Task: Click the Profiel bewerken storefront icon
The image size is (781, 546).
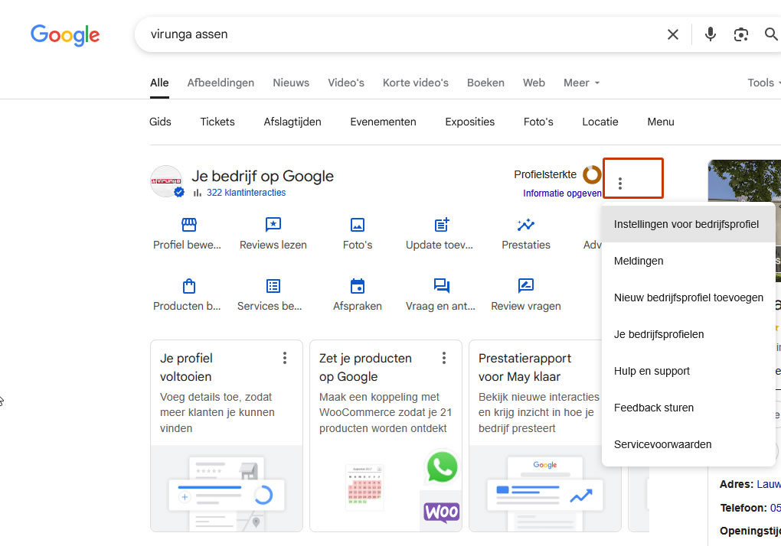Action: (x=189, y=225)
